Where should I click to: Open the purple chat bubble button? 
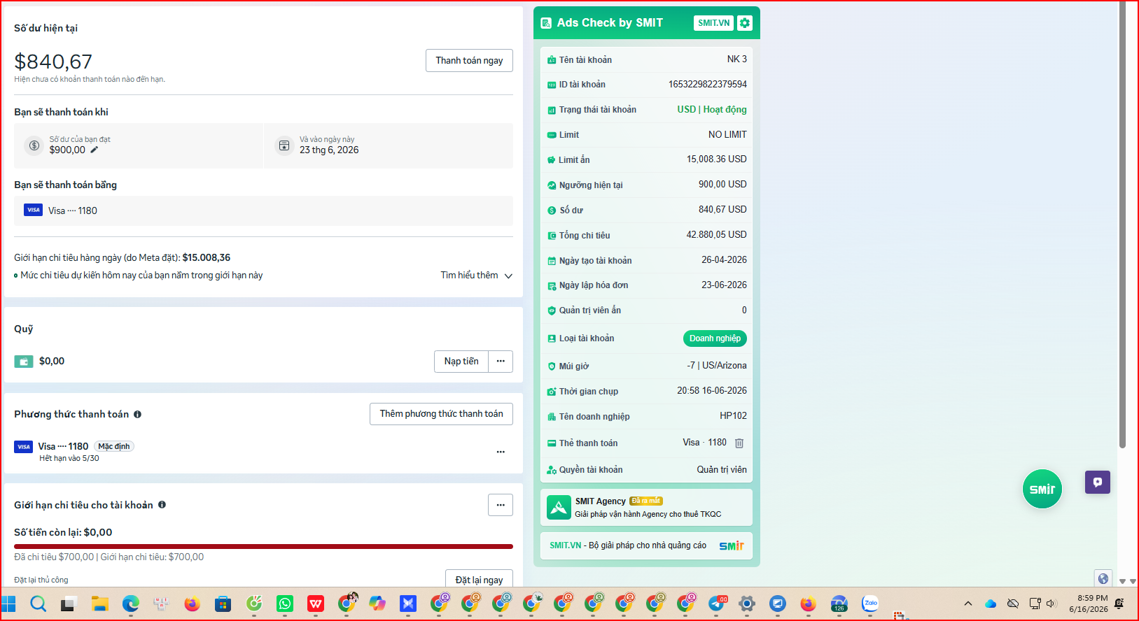tap(1098, 482)
